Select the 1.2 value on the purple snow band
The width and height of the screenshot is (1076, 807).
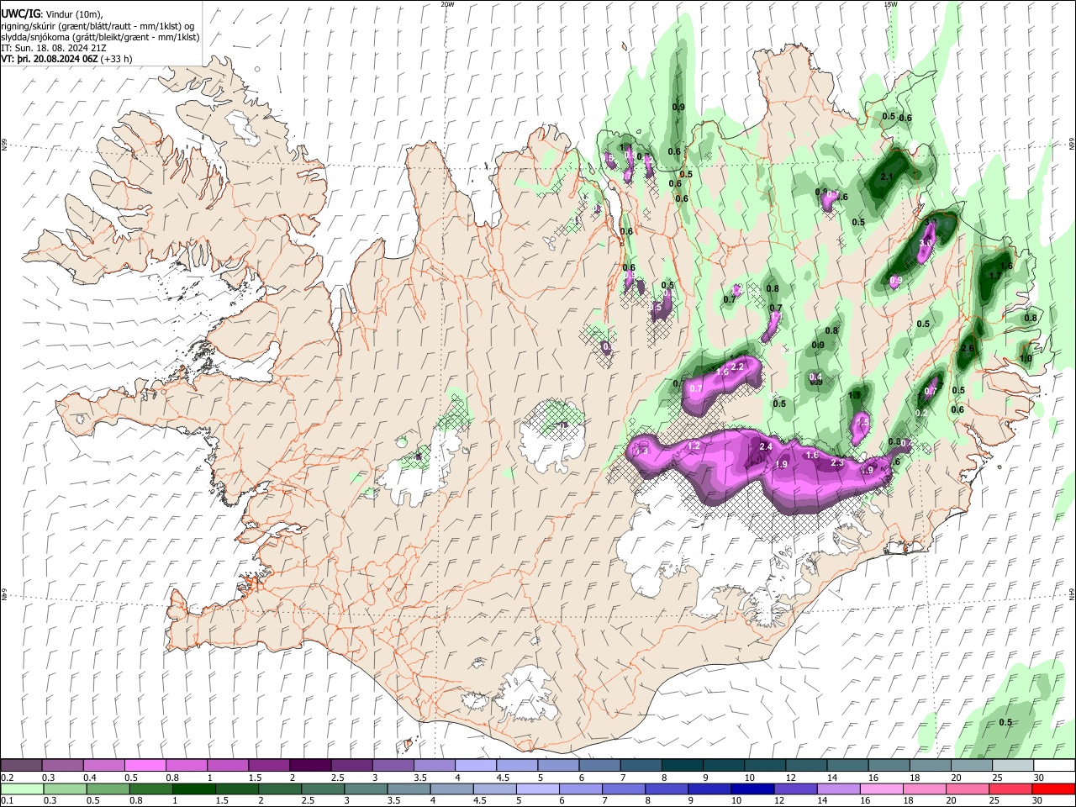coord(694,446)
